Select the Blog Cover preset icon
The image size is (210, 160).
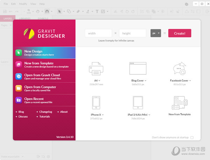coord(138,70)
